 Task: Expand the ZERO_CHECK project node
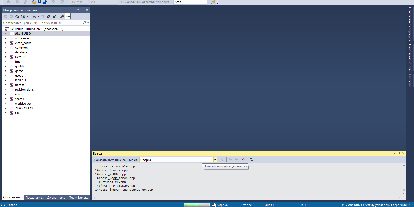5,108
